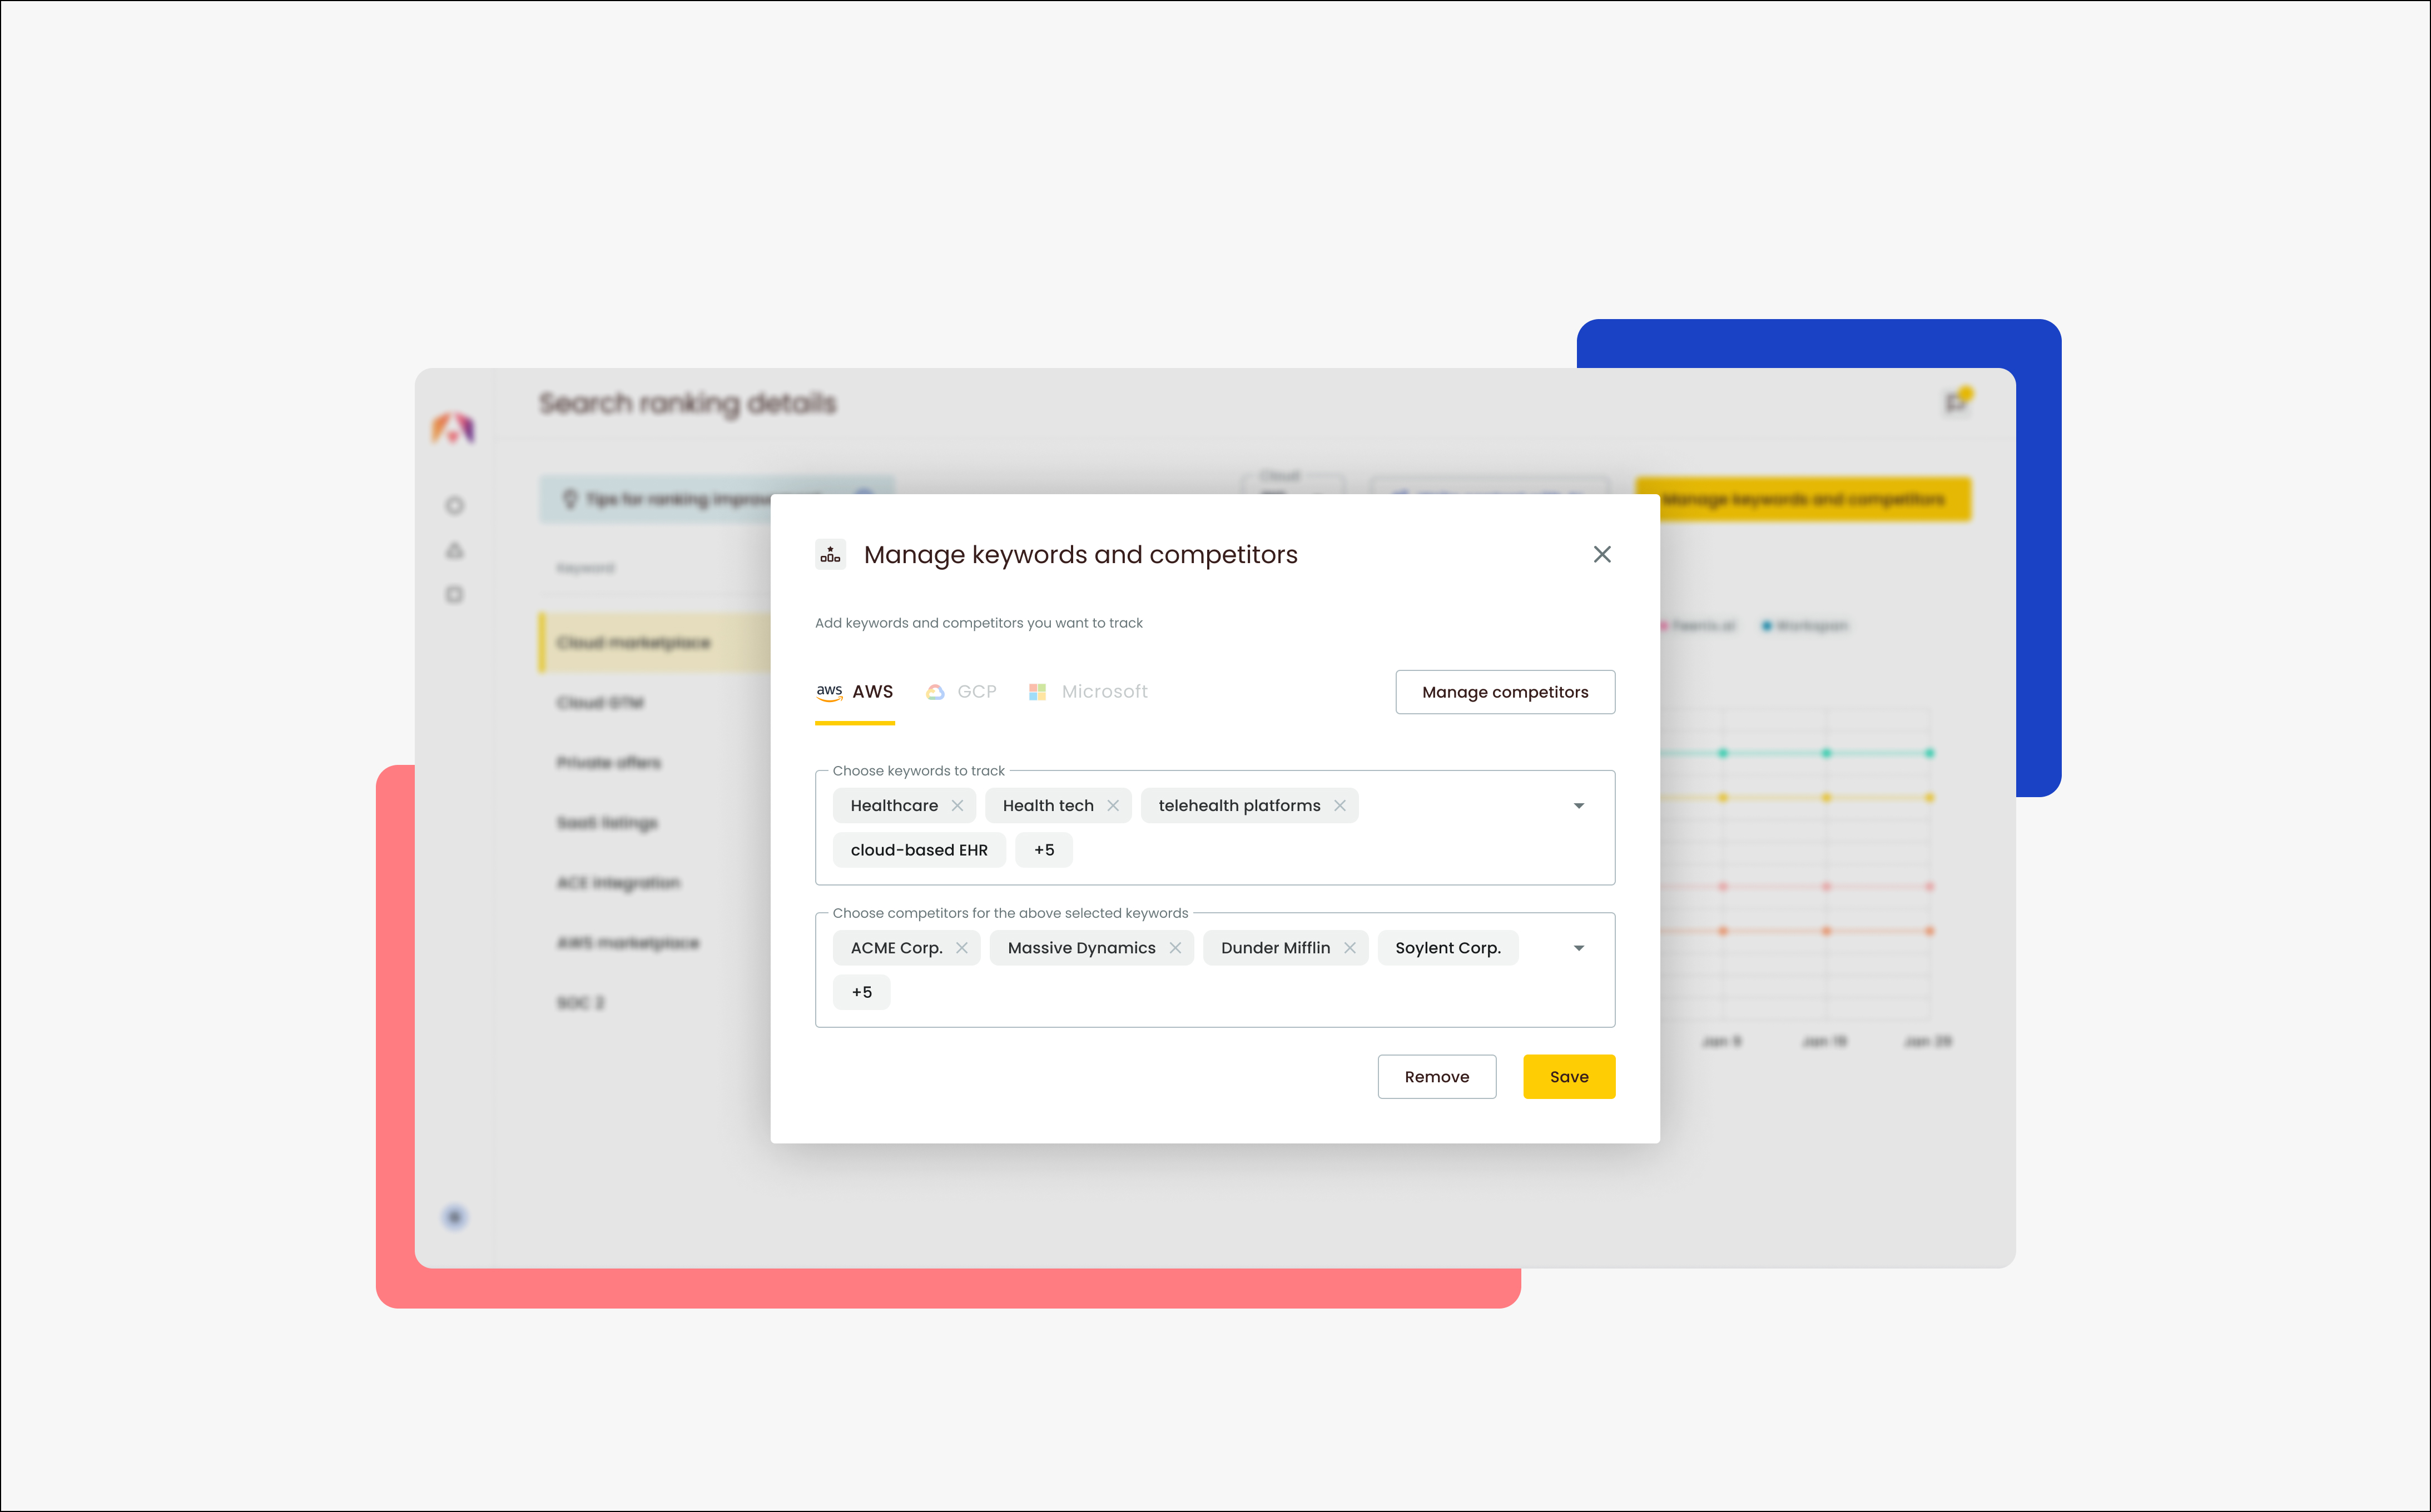The image size is (2431, 1512).
Task: Remove the Massive Dynamics competitor chip
Action: click(x=1175, y=948)
